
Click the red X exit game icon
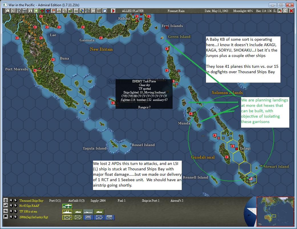pyautogui.click(x=291, y=11)
